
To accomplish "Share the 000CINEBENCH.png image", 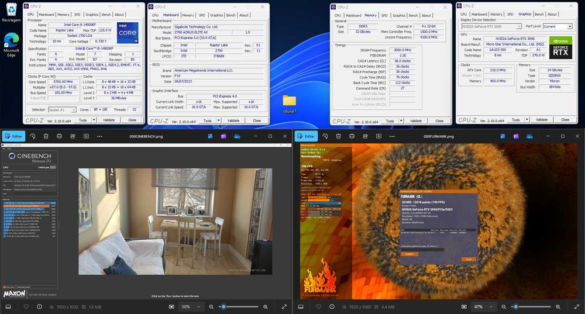I will (73, 136).
